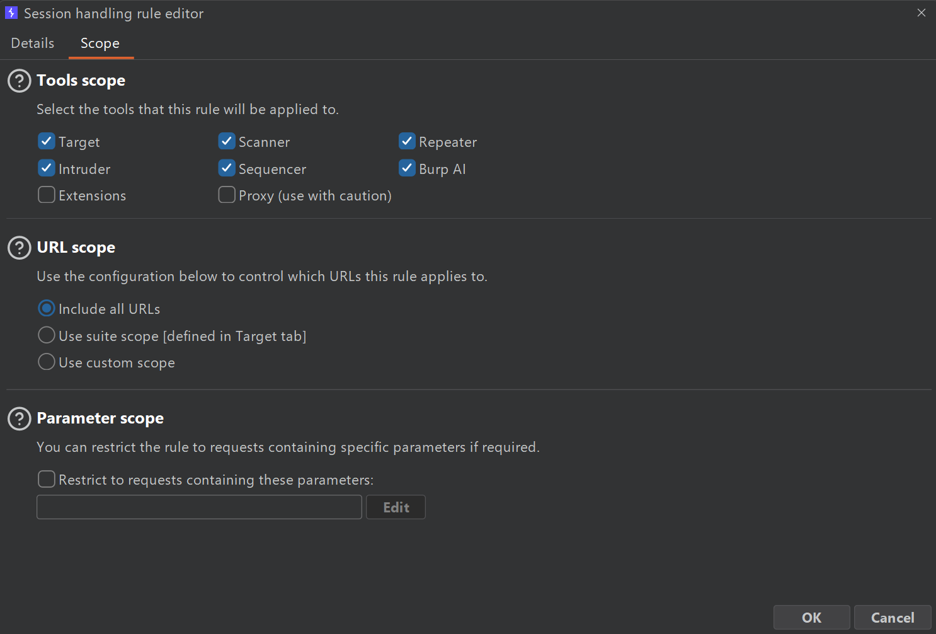The height and width of the screenshot is (634, 936).
Task: Uncheck the Burp AI checkbox
Action: tap(407, 168)
